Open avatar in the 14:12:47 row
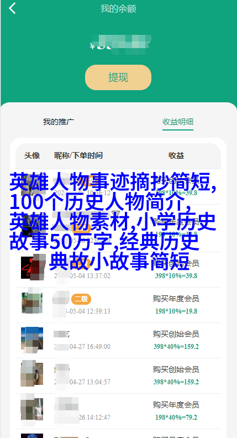Image resolution: width=237 pixels, height=438 pixels. (x=32, y=409)
